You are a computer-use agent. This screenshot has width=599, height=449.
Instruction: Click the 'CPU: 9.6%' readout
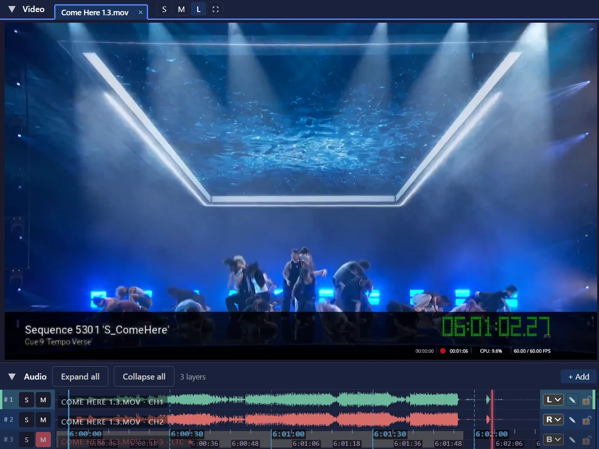click(x=491, y=351)
